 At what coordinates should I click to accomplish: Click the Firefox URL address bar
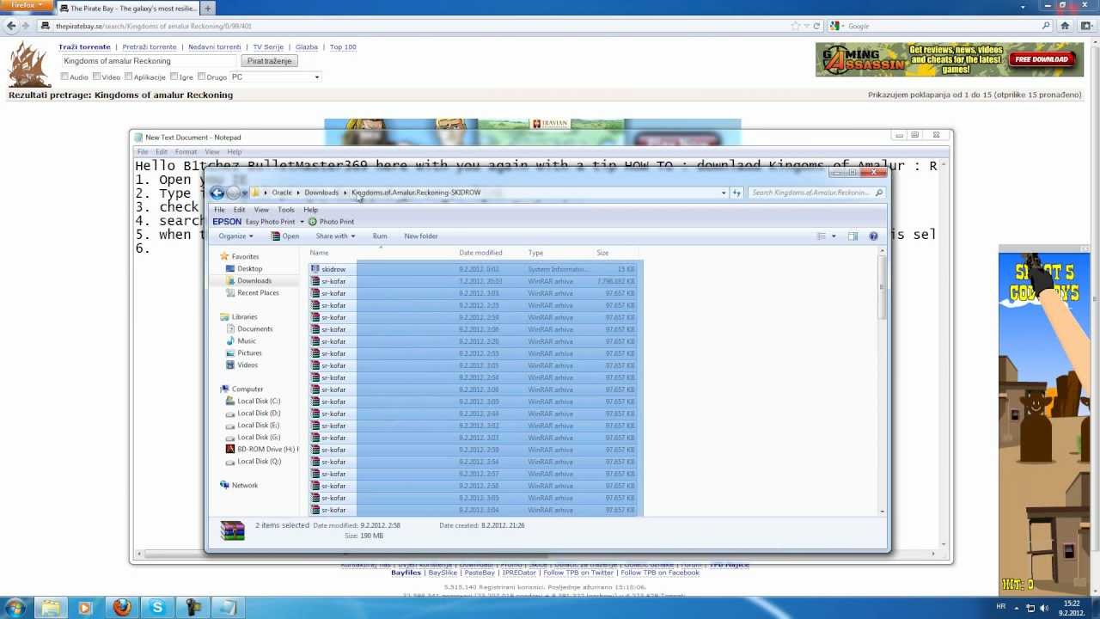[x=421, y=26]
